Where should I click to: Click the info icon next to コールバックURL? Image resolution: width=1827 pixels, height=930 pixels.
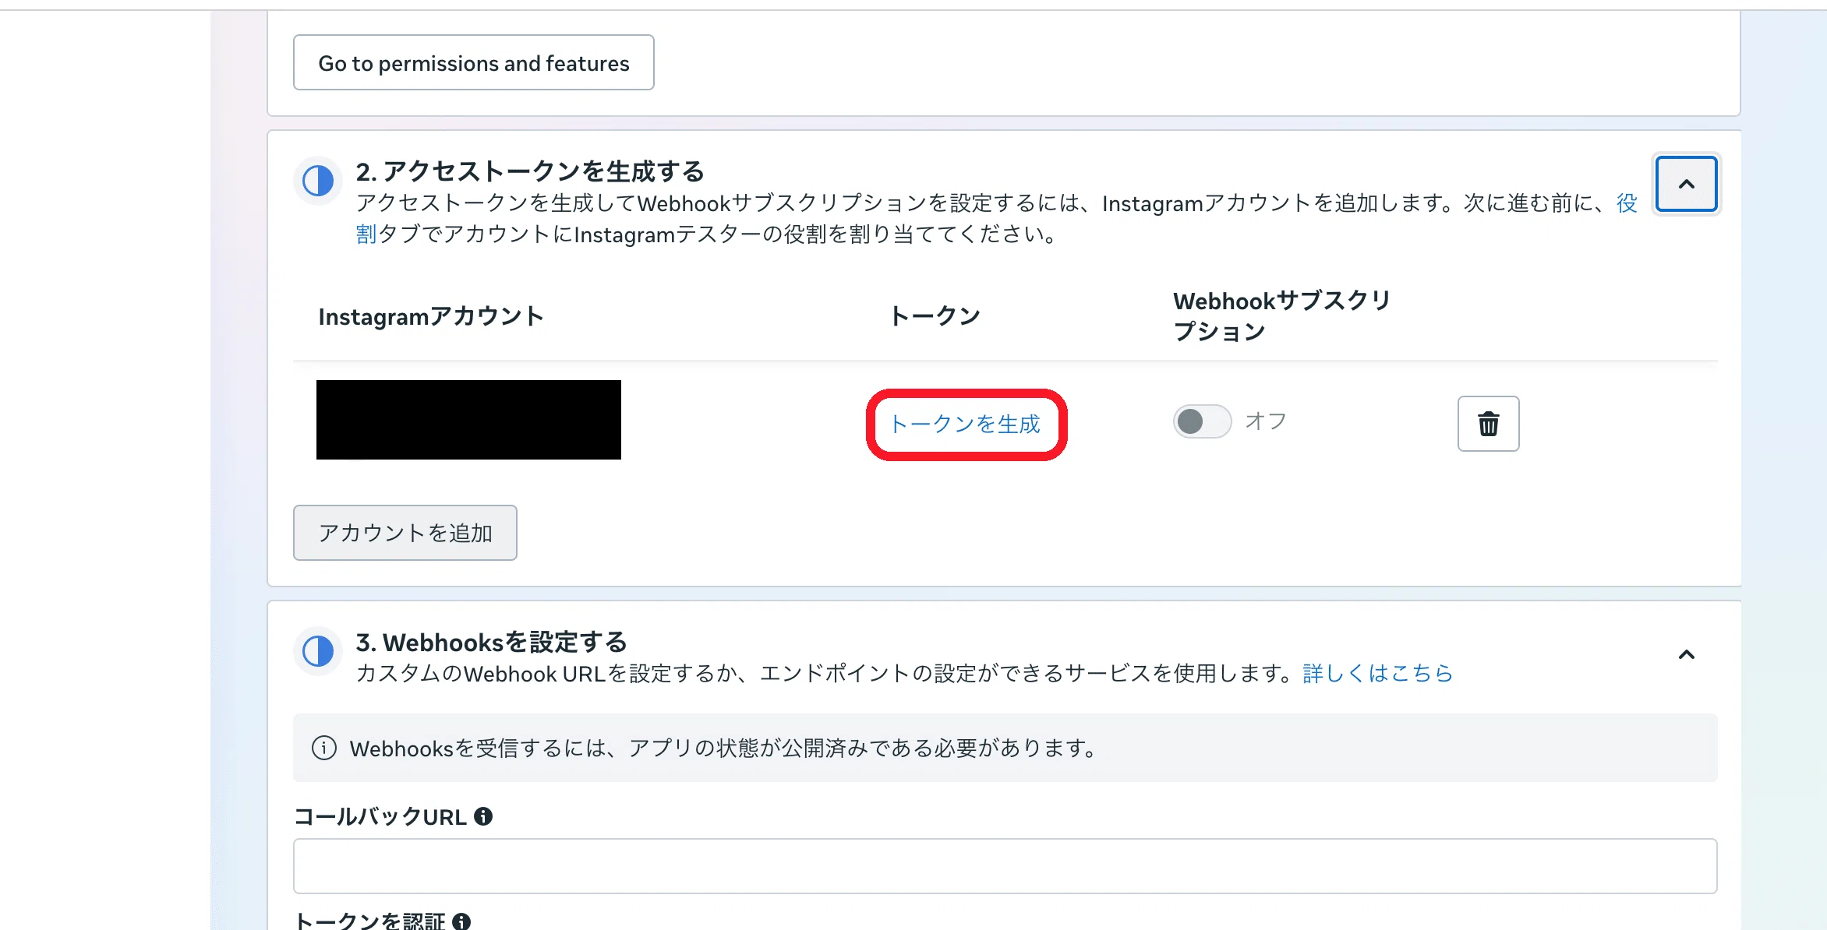click(483, 816)
